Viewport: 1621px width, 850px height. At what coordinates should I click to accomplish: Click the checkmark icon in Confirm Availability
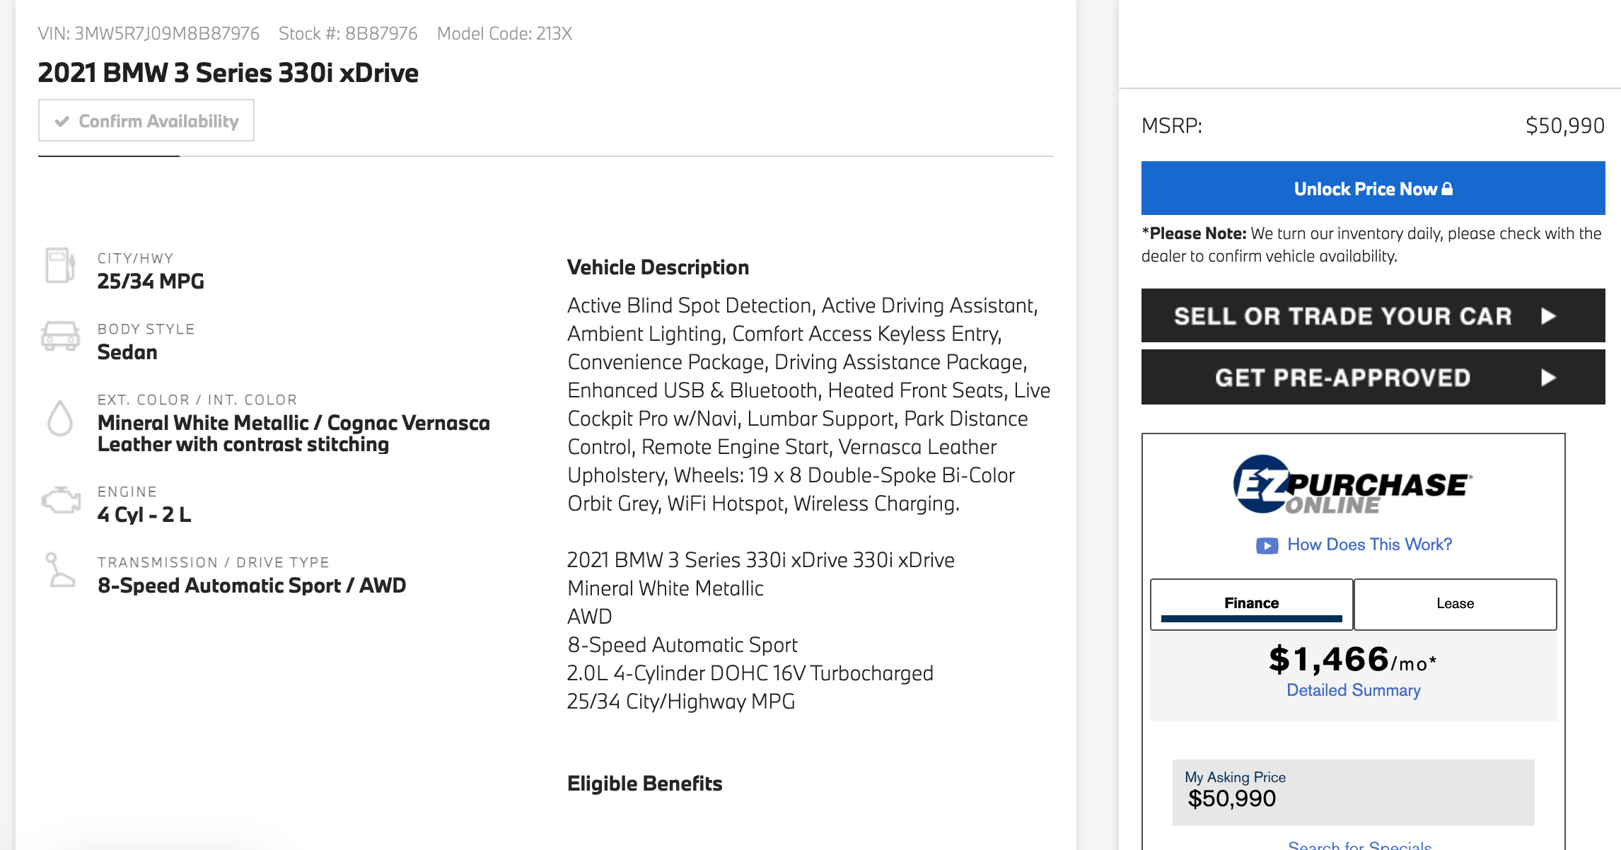[62, 121]
